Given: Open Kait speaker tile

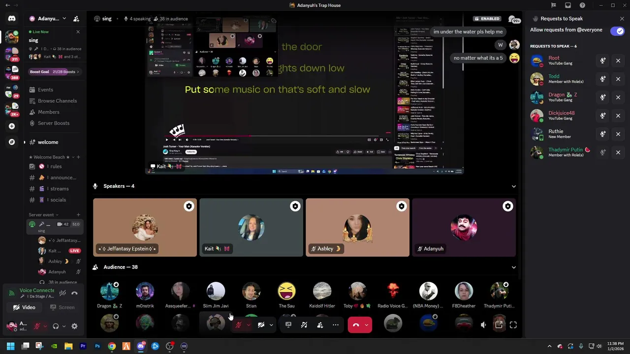Looking at the screenshot, I should click(251, 228).
